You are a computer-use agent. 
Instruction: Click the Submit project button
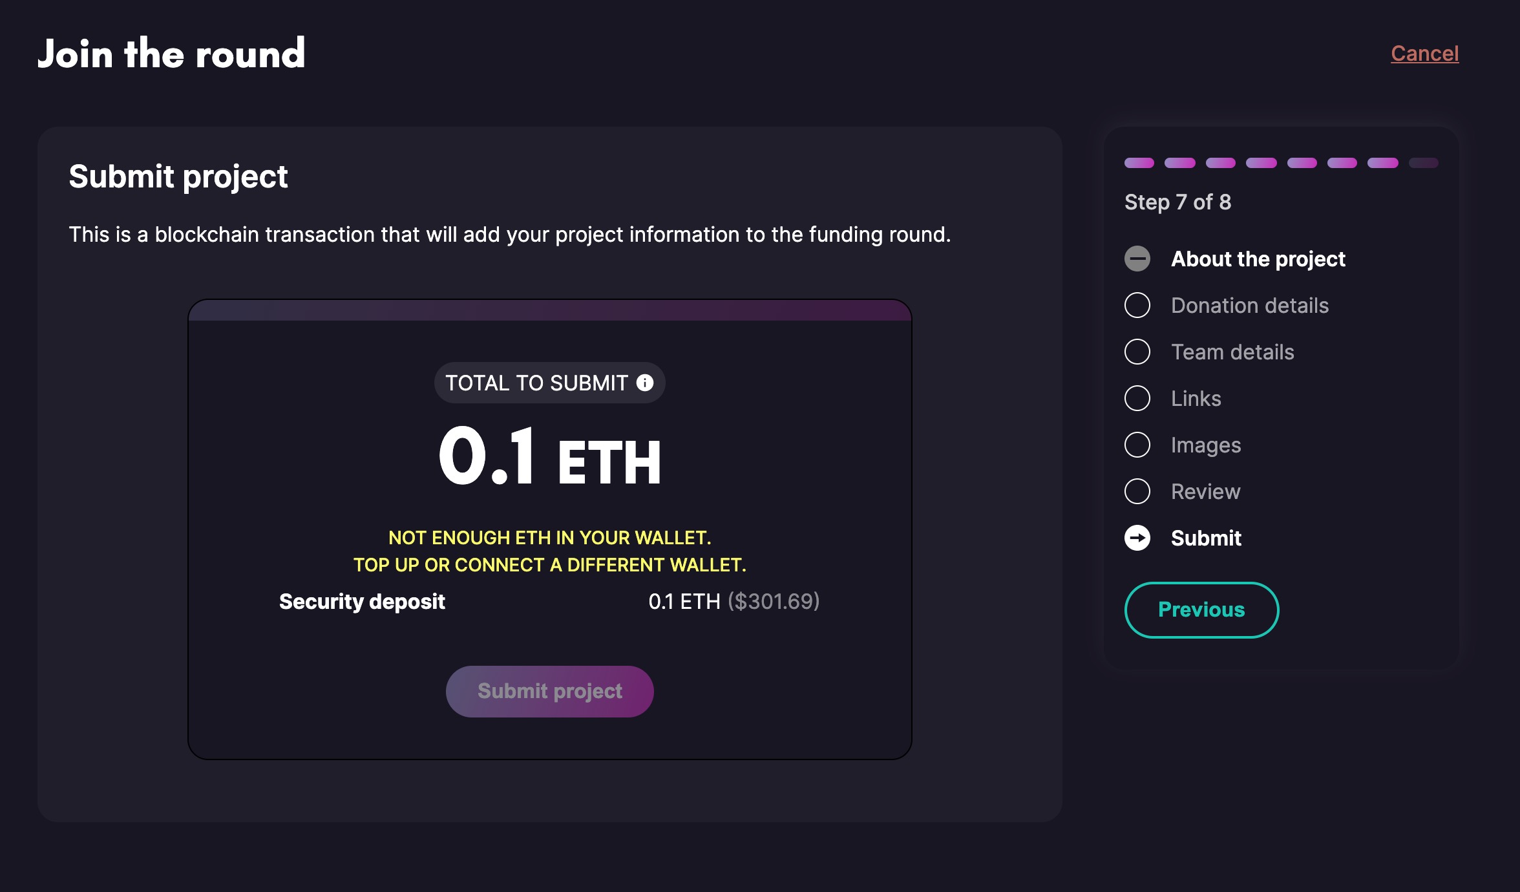click(x=549, y=690)
